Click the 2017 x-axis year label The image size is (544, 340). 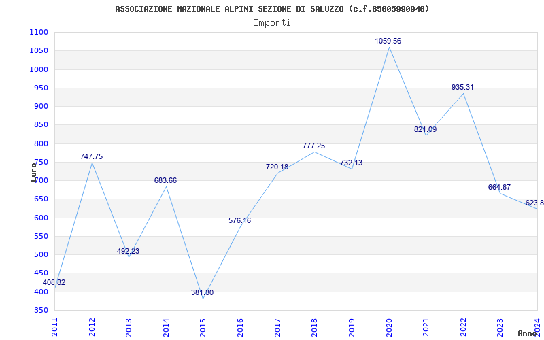point(277,327)
